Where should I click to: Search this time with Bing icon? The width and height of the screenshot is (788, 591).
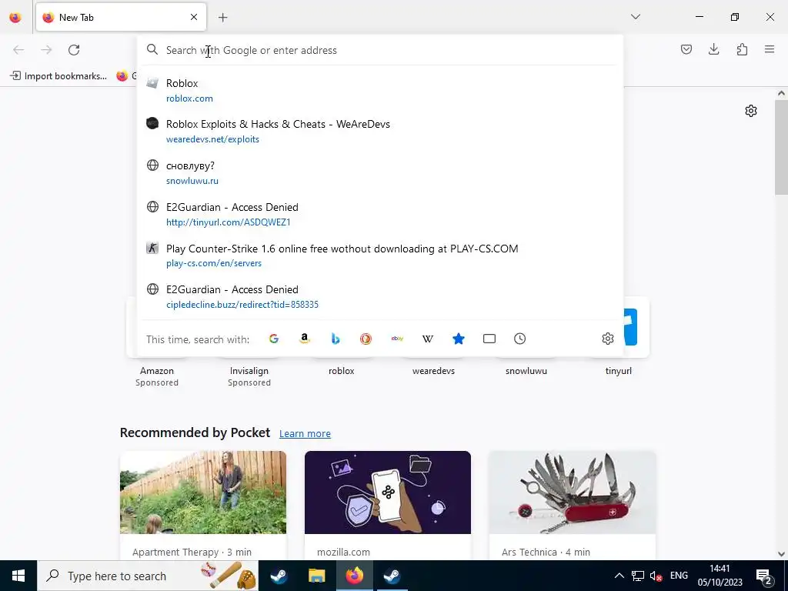(336, 339)
